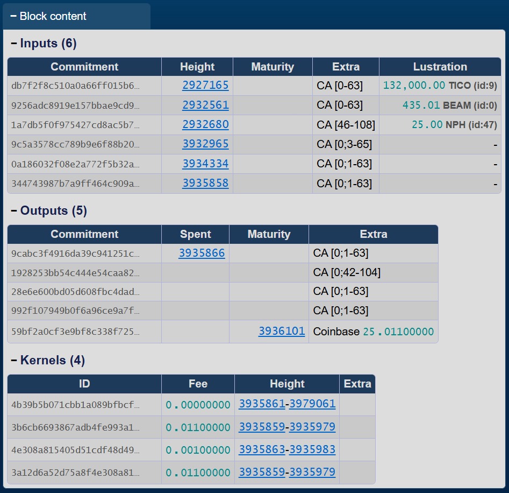This screenshot has height=493, width=509.
Task: Click lustration value 435.01 BEAM (id:0)
Action: point(450,105)
